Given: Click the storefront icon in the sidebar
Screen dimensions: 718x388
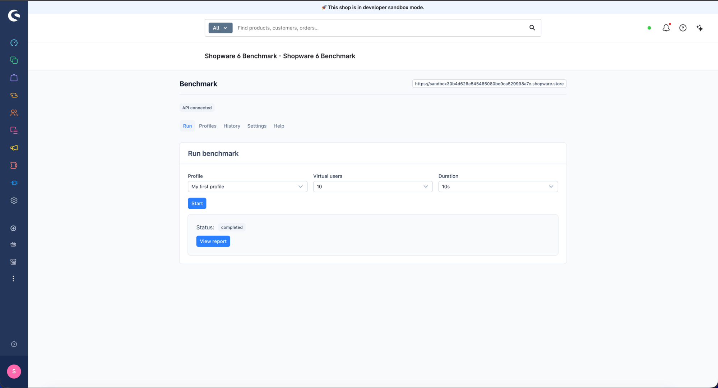Looking at the screenshot, I should [x=13, y=262].
